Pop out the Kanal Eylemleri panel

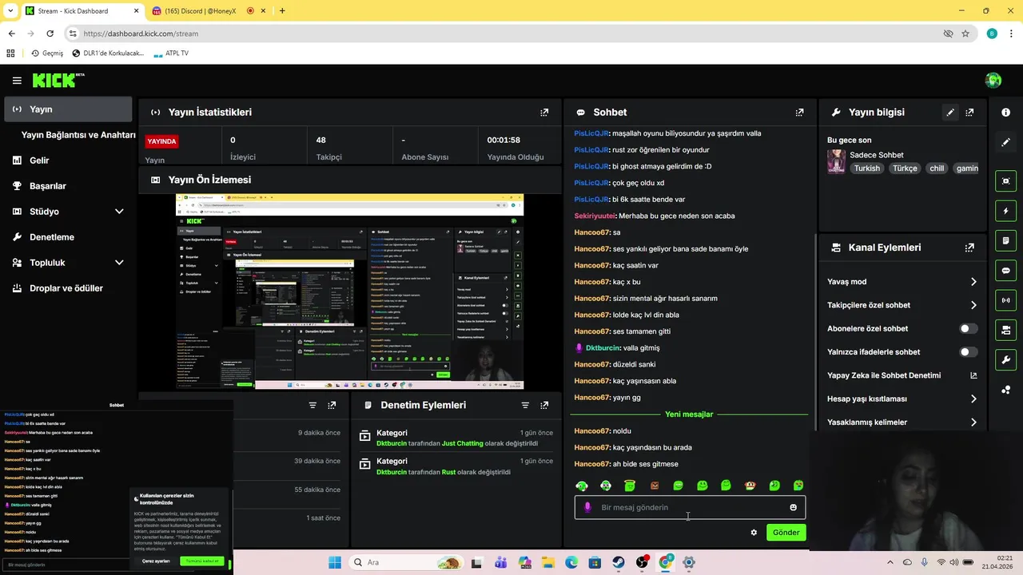969,248
